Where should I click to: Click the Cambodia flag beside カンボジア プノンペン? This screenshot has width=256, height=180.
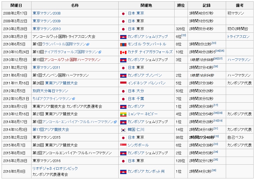pos(123,76)
